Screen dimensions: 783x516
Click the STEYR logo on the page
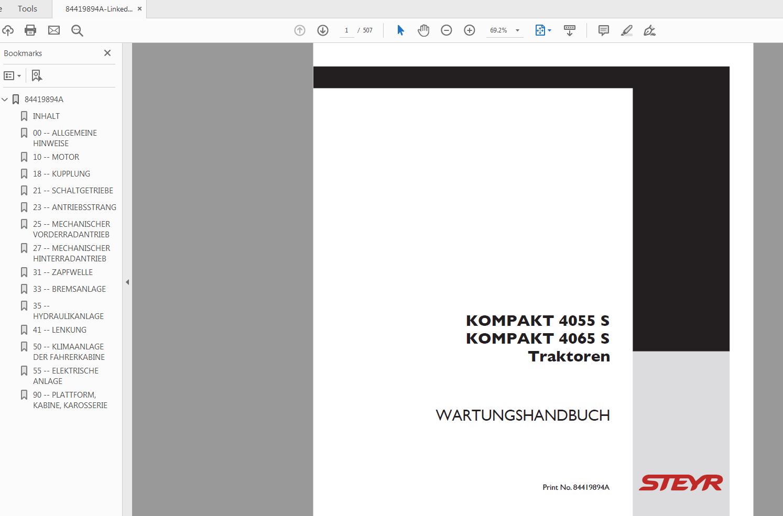pos(681,482)
